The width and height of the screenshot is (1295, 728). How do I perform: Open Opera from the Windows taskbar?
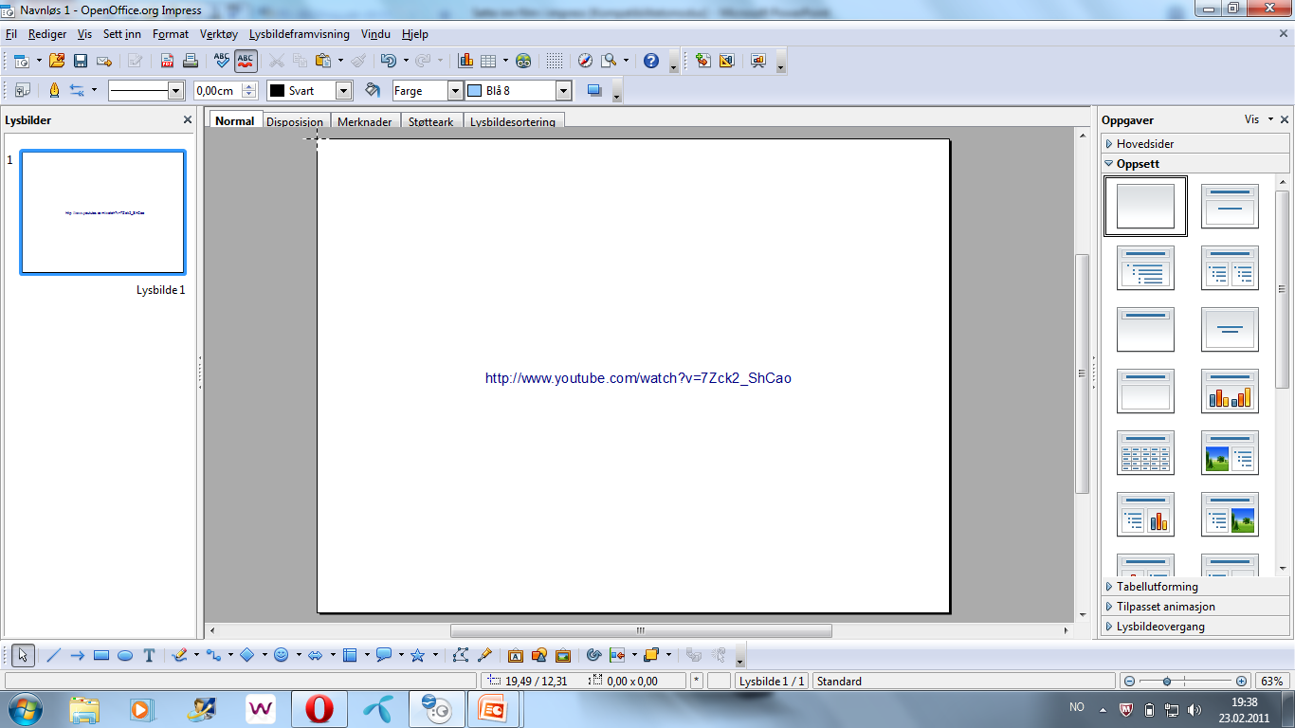click(319, 709)
